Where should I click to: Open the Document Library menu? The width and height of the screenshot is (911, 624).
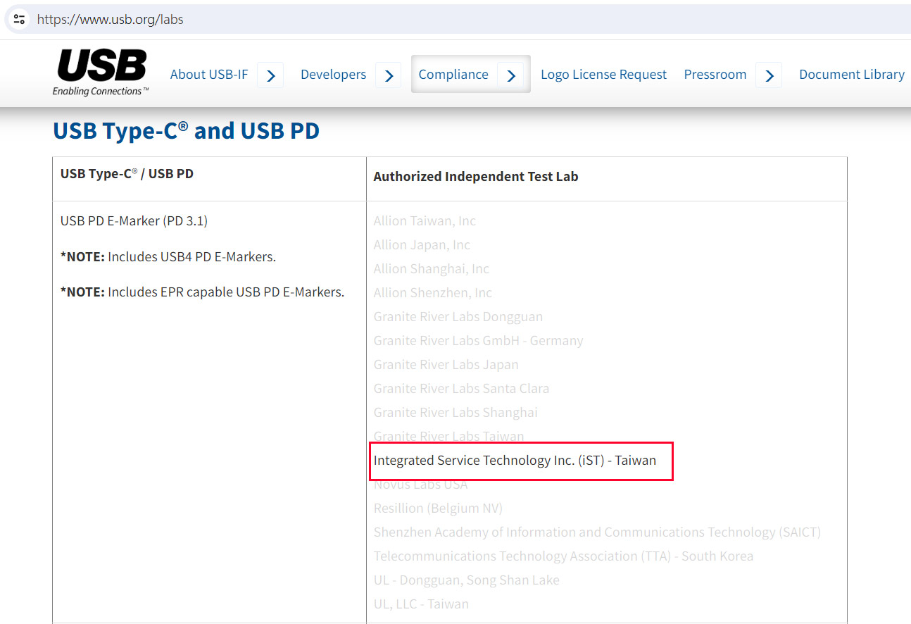point(852,75)
